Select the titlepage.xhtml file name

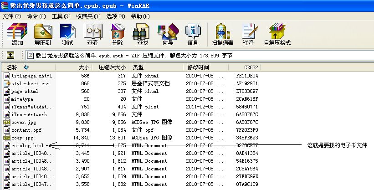31,76
